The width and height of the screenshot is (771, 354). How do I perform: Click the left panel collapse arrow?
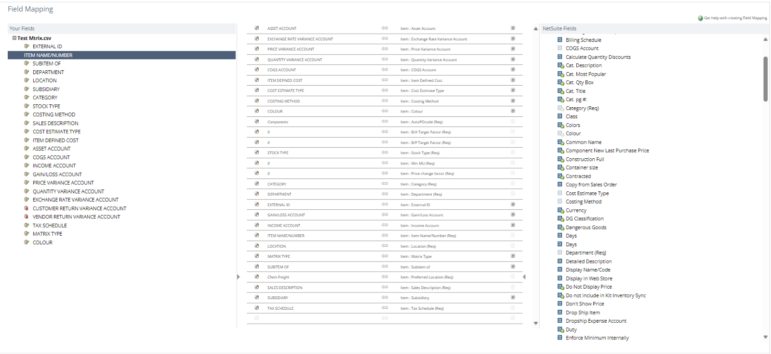pos(238,277)
